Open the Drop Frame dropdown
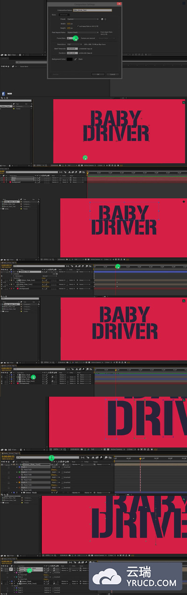 click(x=107, y=38)
